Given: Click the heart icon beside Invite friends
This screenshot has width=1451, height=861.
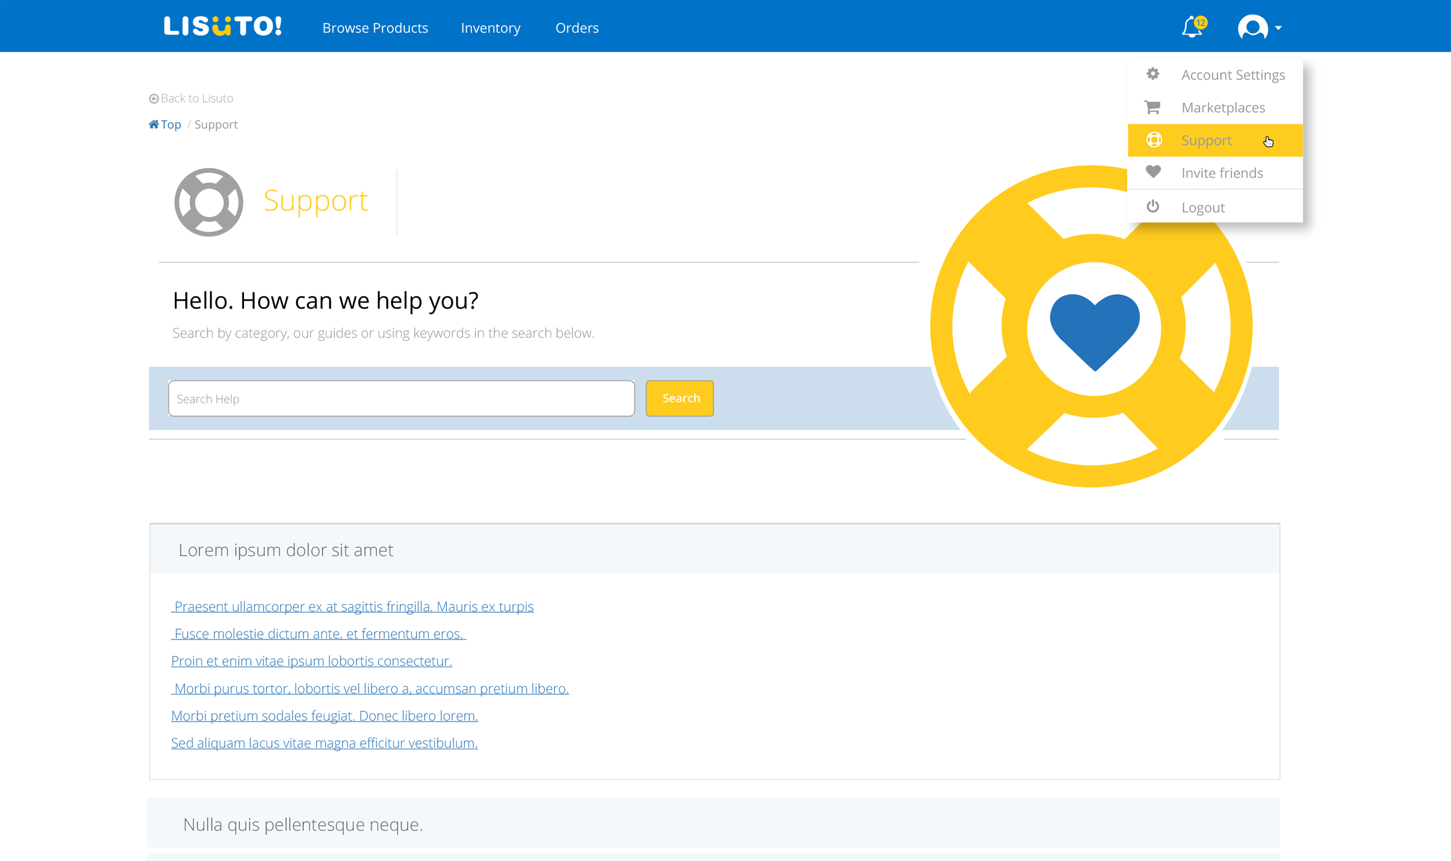Looking at the screenshot, I should 1153,172.
